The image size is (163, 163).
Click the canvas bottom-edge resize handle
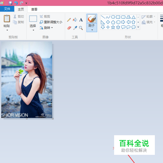(x=27, y=119)
